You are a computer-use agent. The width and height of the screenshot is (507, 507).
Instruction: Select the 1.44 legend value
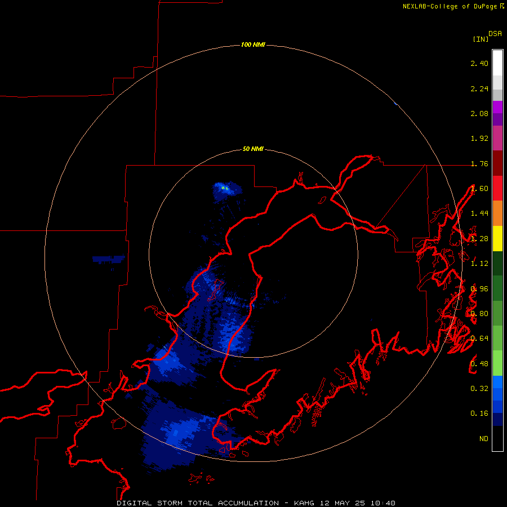click(x=479, y=213)
